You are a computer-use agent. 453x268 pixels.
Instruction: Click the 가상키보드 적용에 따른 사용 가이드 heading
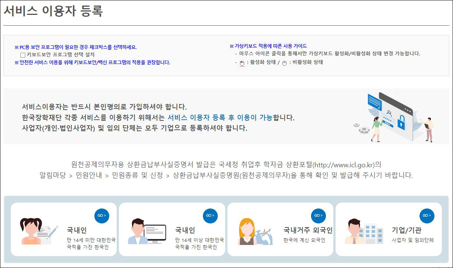268,46
